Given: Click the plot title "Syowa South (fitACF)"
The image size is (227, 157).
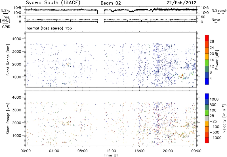Looking at the screenshot, I should [x=53, y=3].
